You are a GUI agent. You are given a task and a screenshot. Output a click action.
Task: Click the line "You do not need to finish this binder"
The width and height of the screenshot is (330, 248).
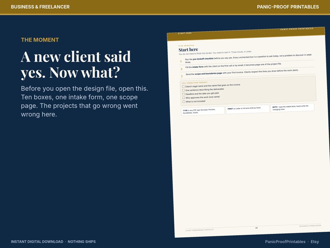(215, 53)
